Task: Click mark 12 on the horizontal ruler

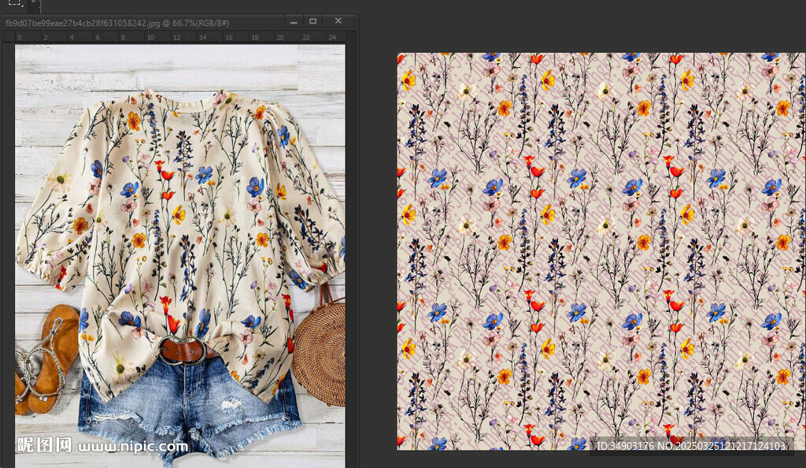Action: pyautogui.click(x=176, y=37)
